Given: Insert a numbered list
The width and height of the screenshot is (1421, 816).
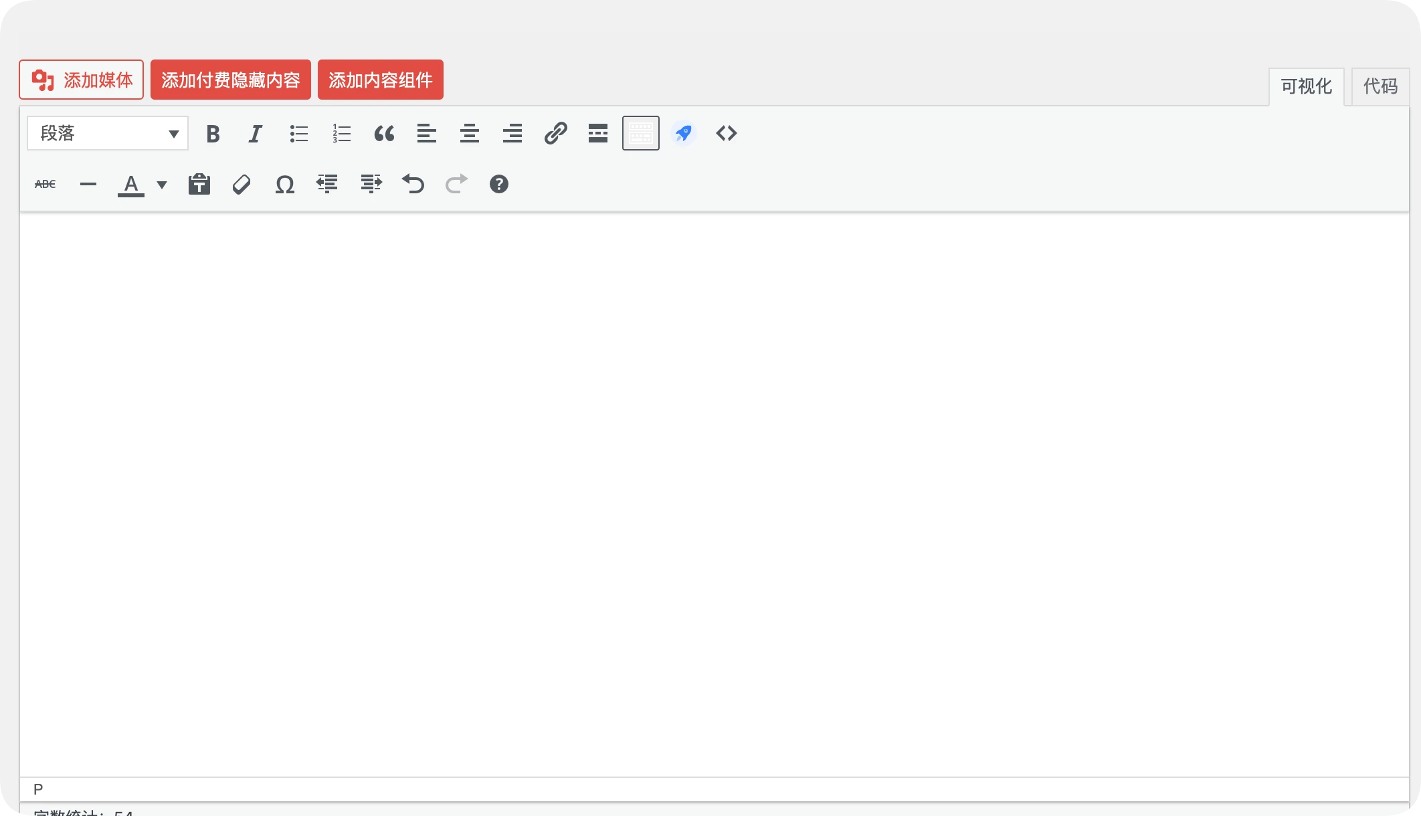Looking at the screenshot, I should pos(341,134).
